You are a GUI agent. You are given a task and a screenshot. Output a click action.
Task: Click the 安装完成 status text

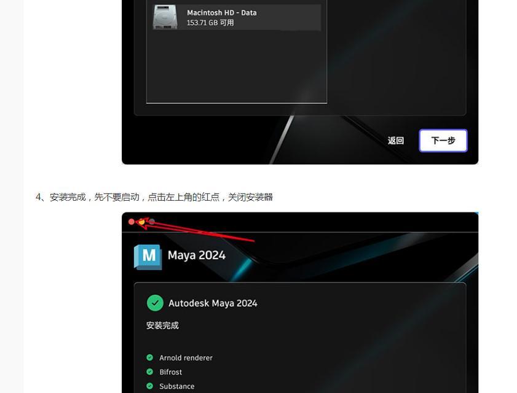pos(162,325)
